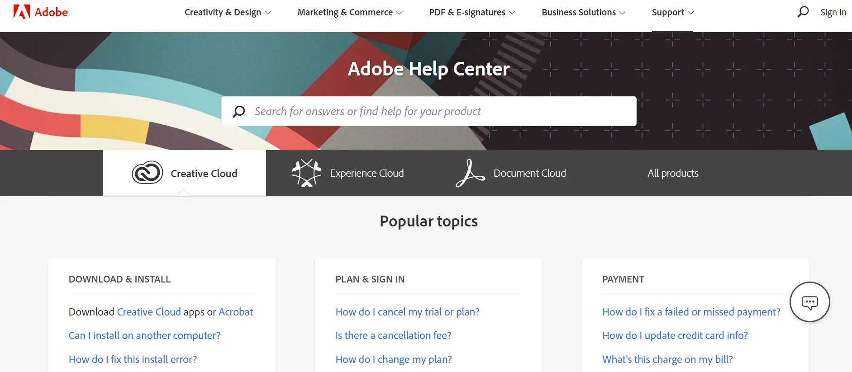The image size is (852, 372).
Task: Open the PDF & E-signatures dropdown
Action: click(471, 12)
